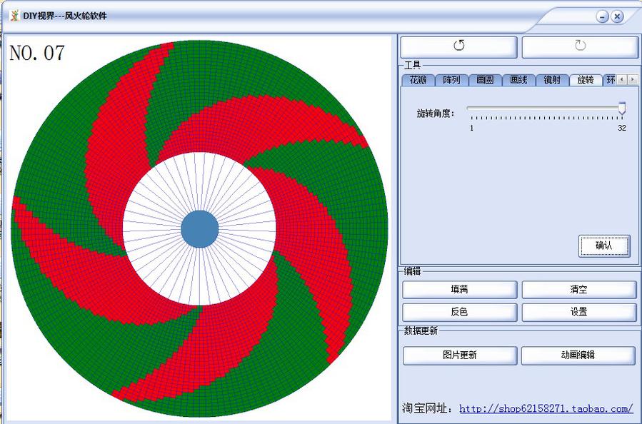Open the 动画编辑 editor button
The image size is (642, 424).
point(578,355)
